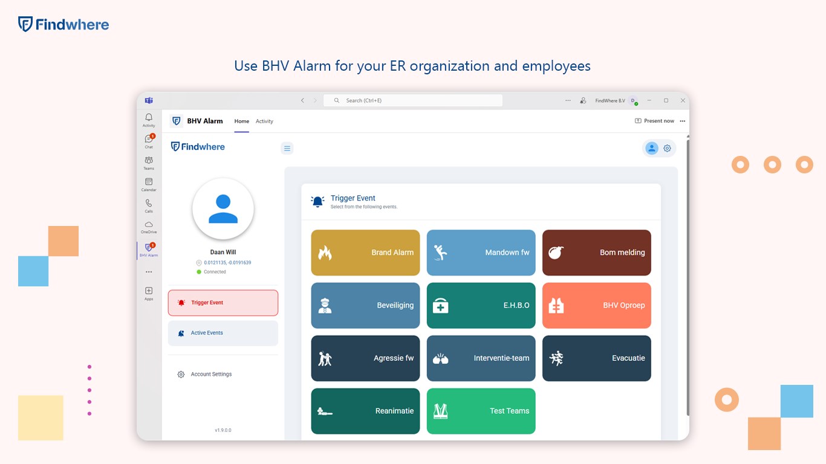Image resolution: width=826 pixels, height=464 pixels.
Task: Go forward with the navigation arrow
Action: point(315,100)
